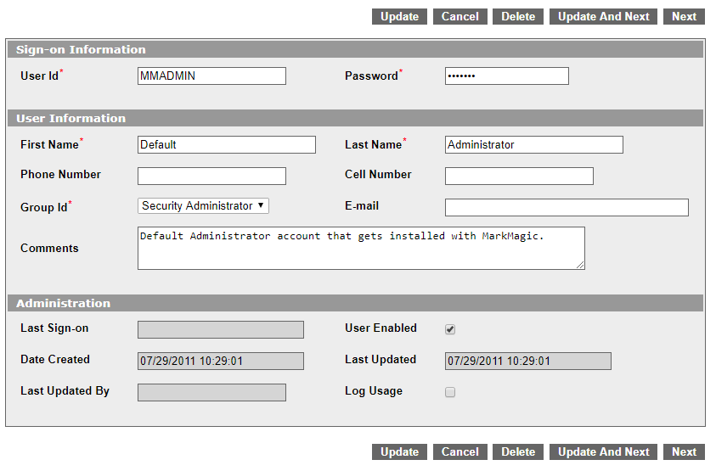The image size is (716, 471).
Task: Click the Cell Number field
Action: point(519,177)
